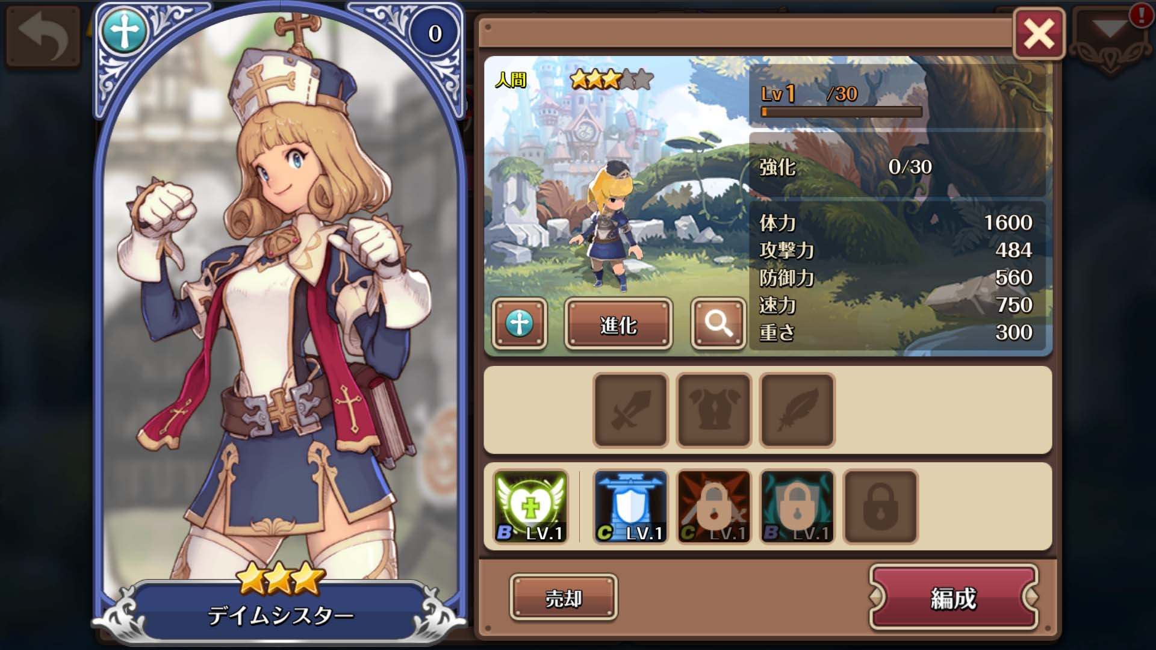Click the Lv1 experience progress bar
1156x650 pixels.
842,112
